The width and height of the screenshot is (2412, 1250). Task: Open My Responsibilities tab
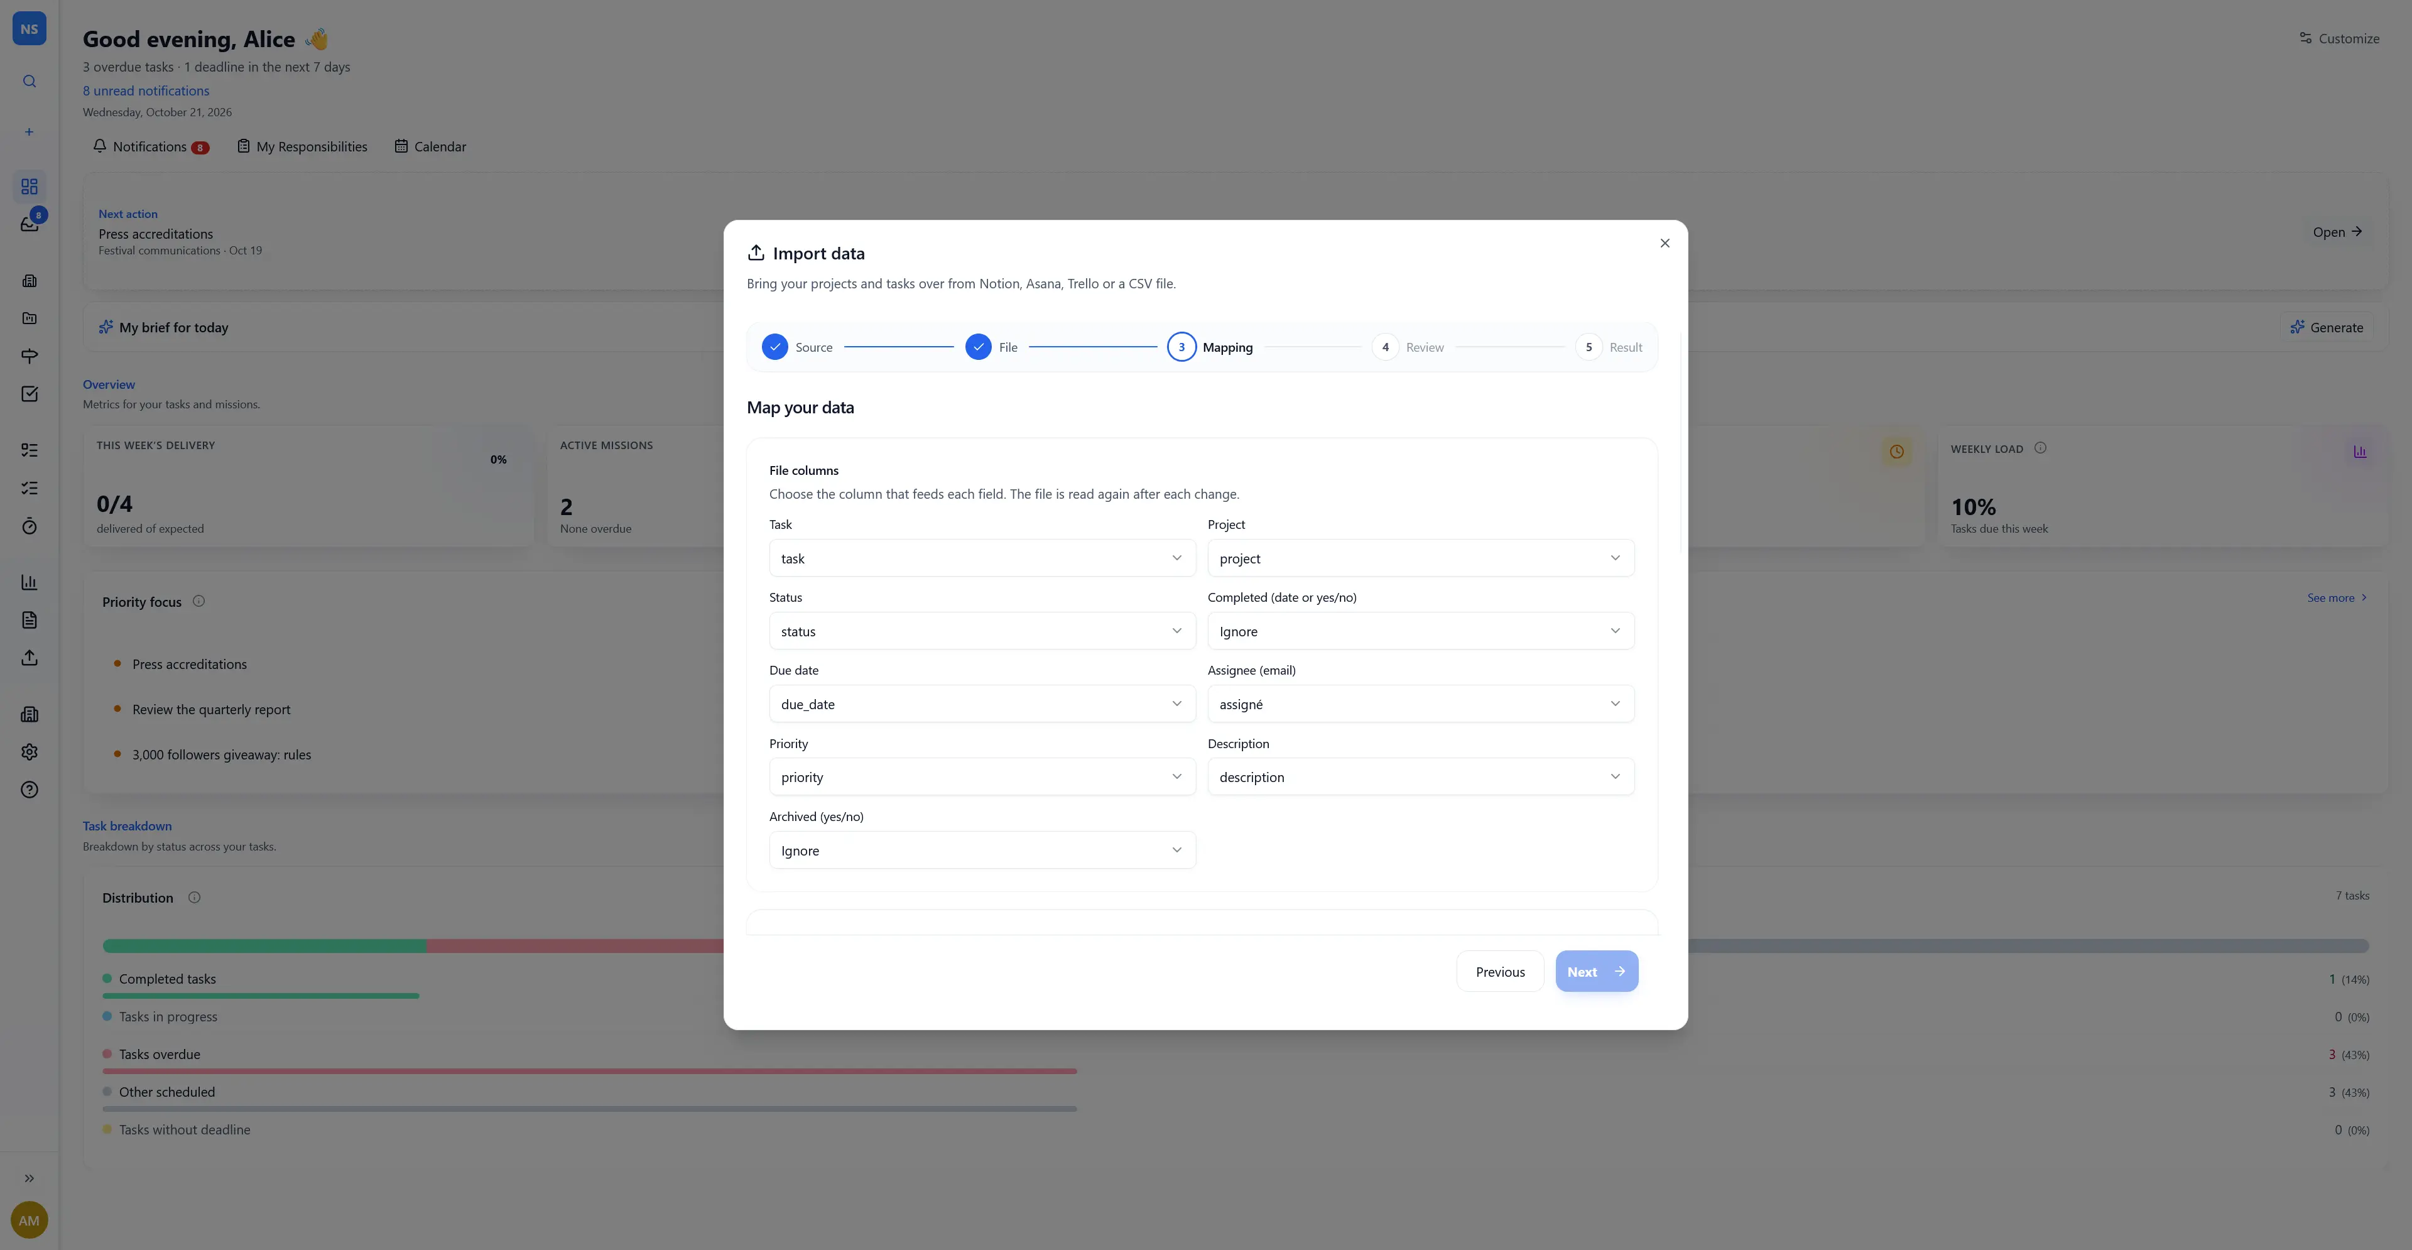click(x=302, y=147)
